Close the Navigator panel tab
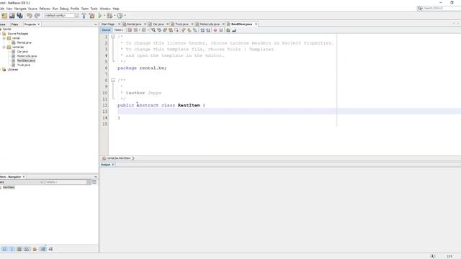The image size is (461, 259). click(24, 177)
